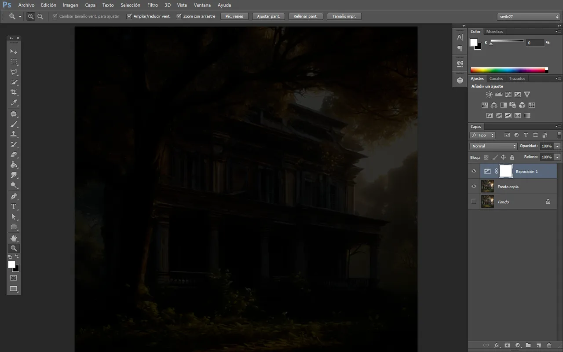Select the Polygonal Lasso tool
This screenshot has width=563, height=352.
click(x=14, y=72)
